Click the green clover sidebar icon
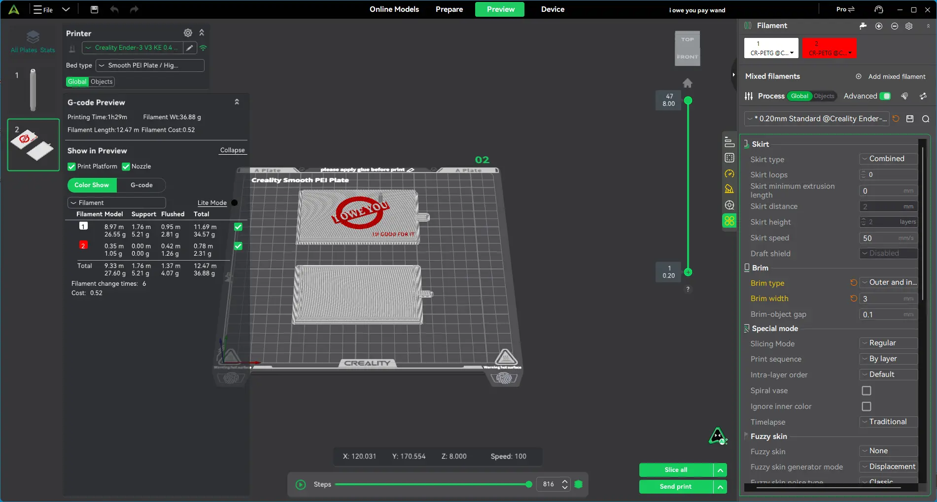 (729, 221)
